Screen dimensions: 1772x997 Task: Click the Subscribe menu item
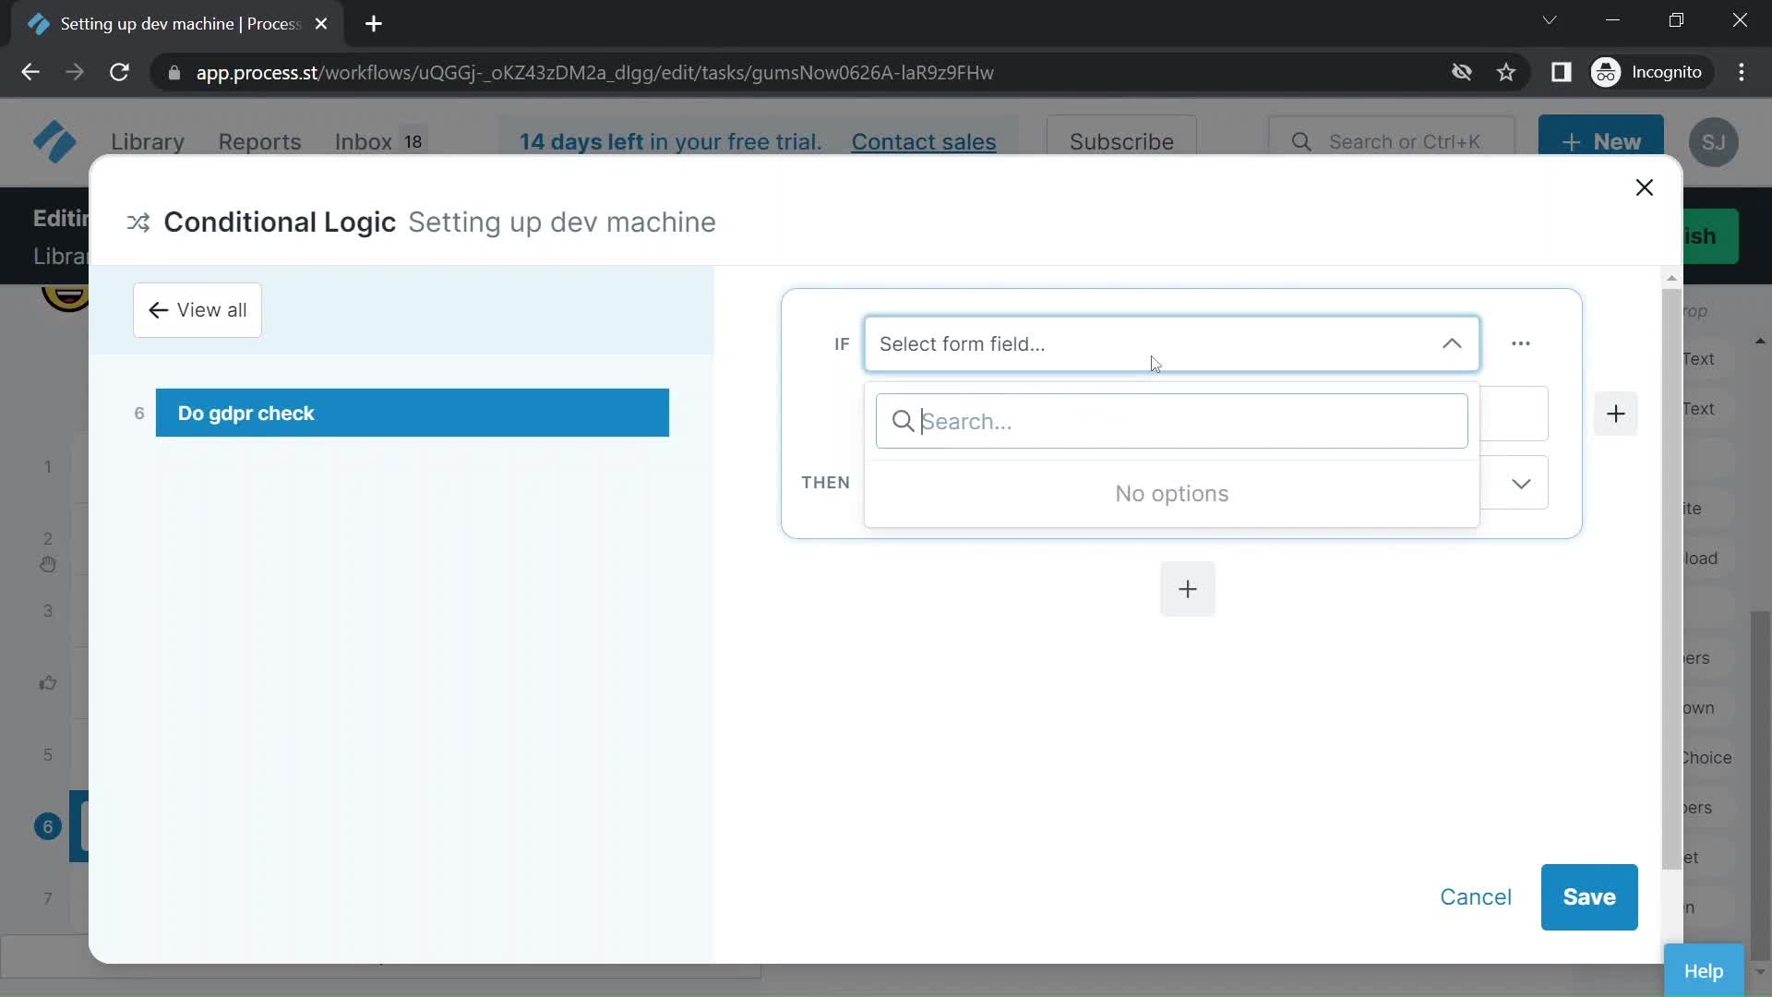[1121, 141]
